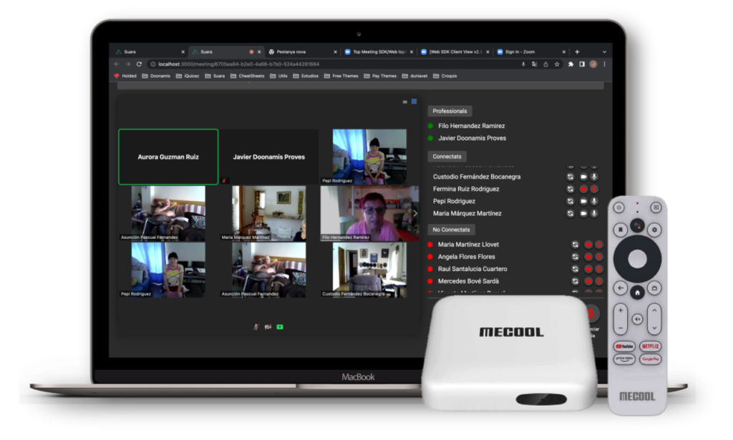Image resolution: width=733 pixels, height=440 pixels.
Task: Click the share screen icon below videos
Action: point(280,327)
